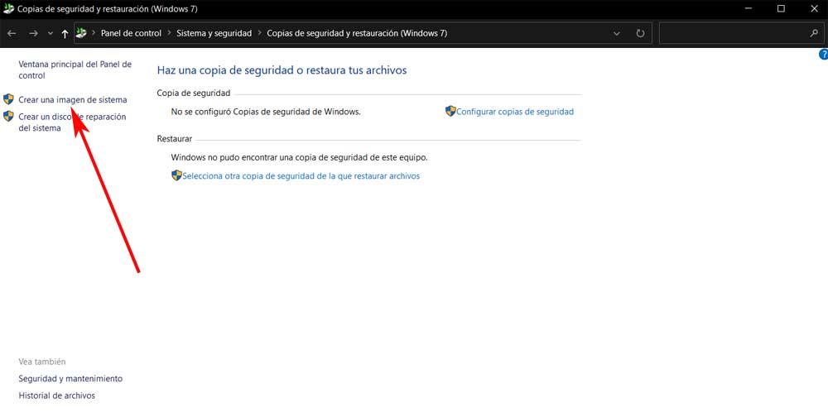Select Copias de seguridad y restauración breadcrumb
Screen dimensions: 828x412
[357, 33]
